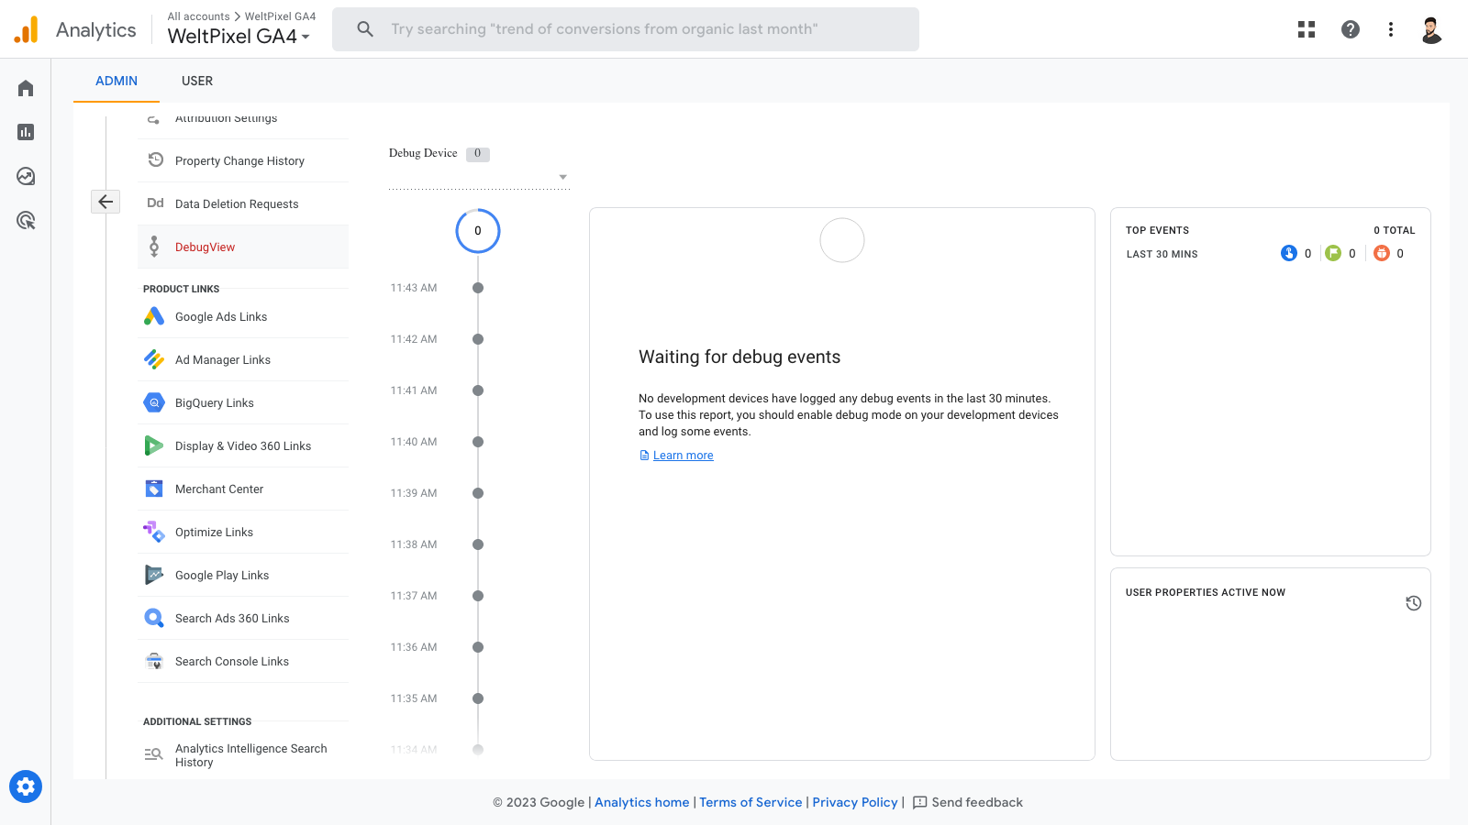
Task: Click All accounts breadcrumb
Action: click(198, 16)
